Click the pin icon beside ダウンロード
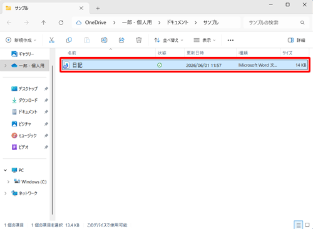Screen dimensions: 313x229 (46, 100)
